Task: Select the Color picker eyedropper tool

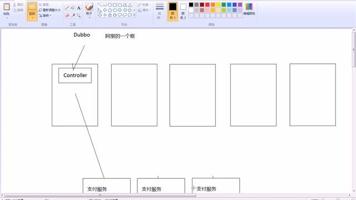Action: click(73, 16)
